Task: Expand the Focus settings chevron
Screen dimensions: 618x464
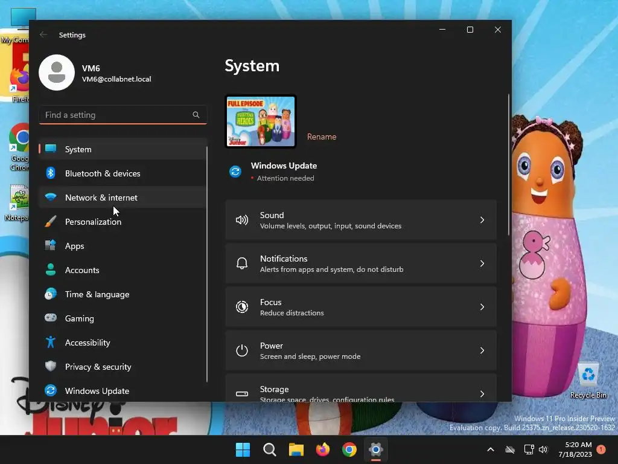Action: tap(482, 306)
